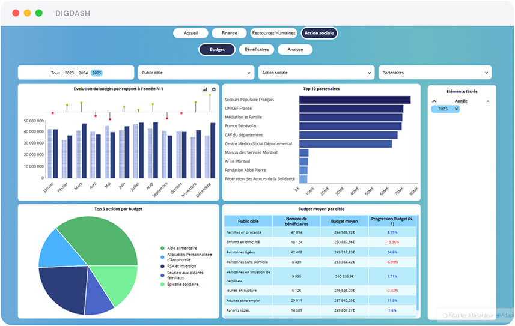Image resolution: width=515 pixels, height=326 pixels.
Task: Select the Action sociale tab
Action: click(x=319, y=33)
